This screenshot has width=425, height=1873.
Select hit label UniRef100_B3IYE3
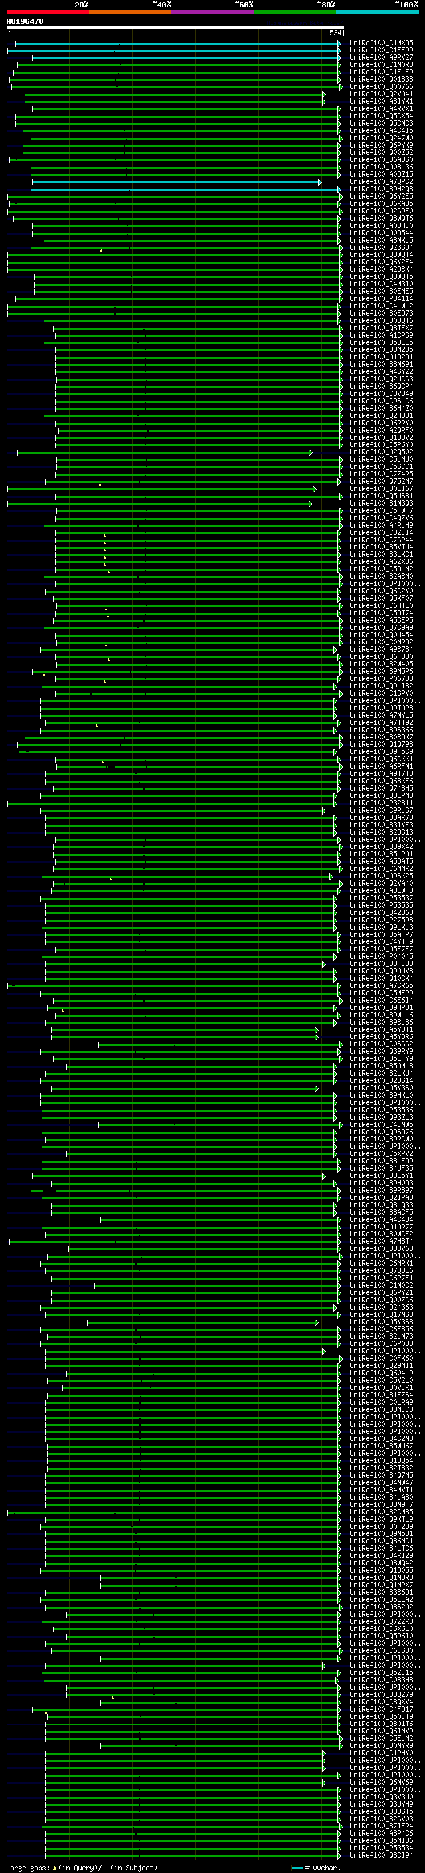pos(381,825)
